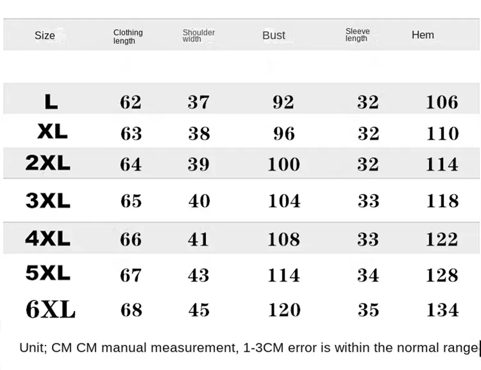Screen dimensions: 481x370
Task: Select the 4XL size row label
Action: pos(48,239)
